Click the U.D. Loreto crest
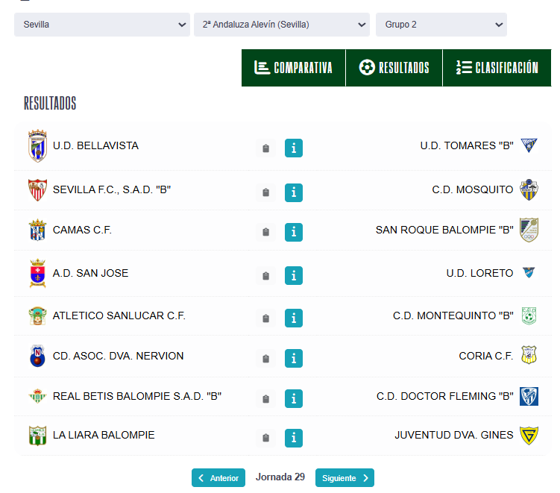The image size is (560, 493). point(529,272)
